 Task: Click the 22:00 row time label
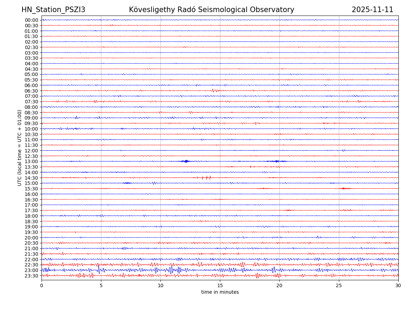pos(31,260)
